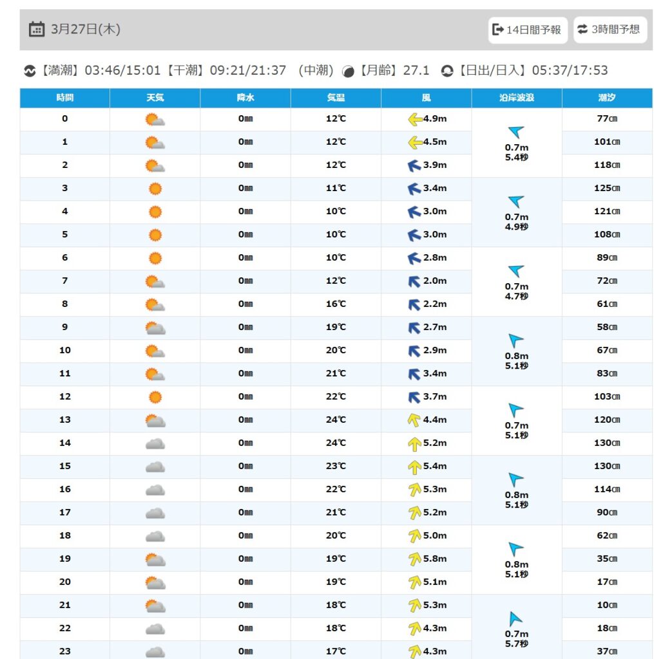The image size is (654, 659).
Task: Click the cloudy icon in hour 14 row
Action: click(x=155, y=444)
